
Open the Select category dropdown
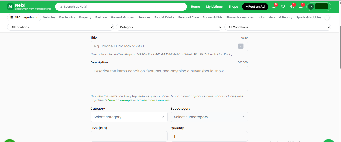point(129,117)
